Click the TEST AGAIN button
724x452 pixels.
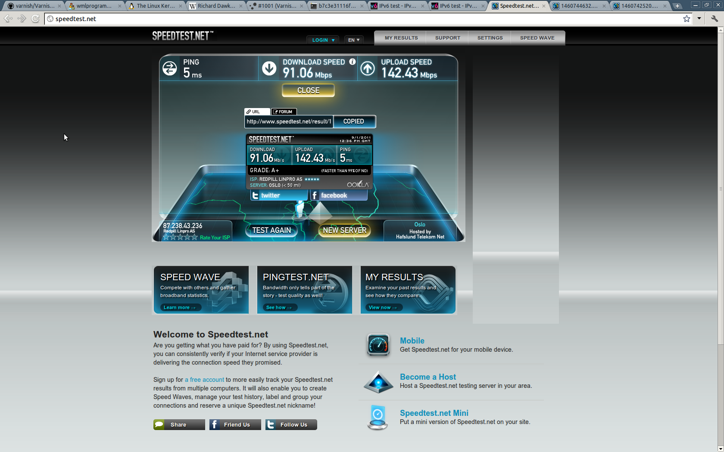tap(271, 230)
